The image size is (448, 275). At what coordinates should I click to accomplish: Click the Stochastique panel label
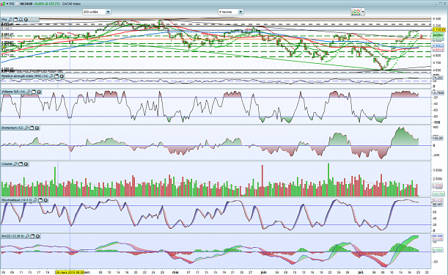click(17, 200)
